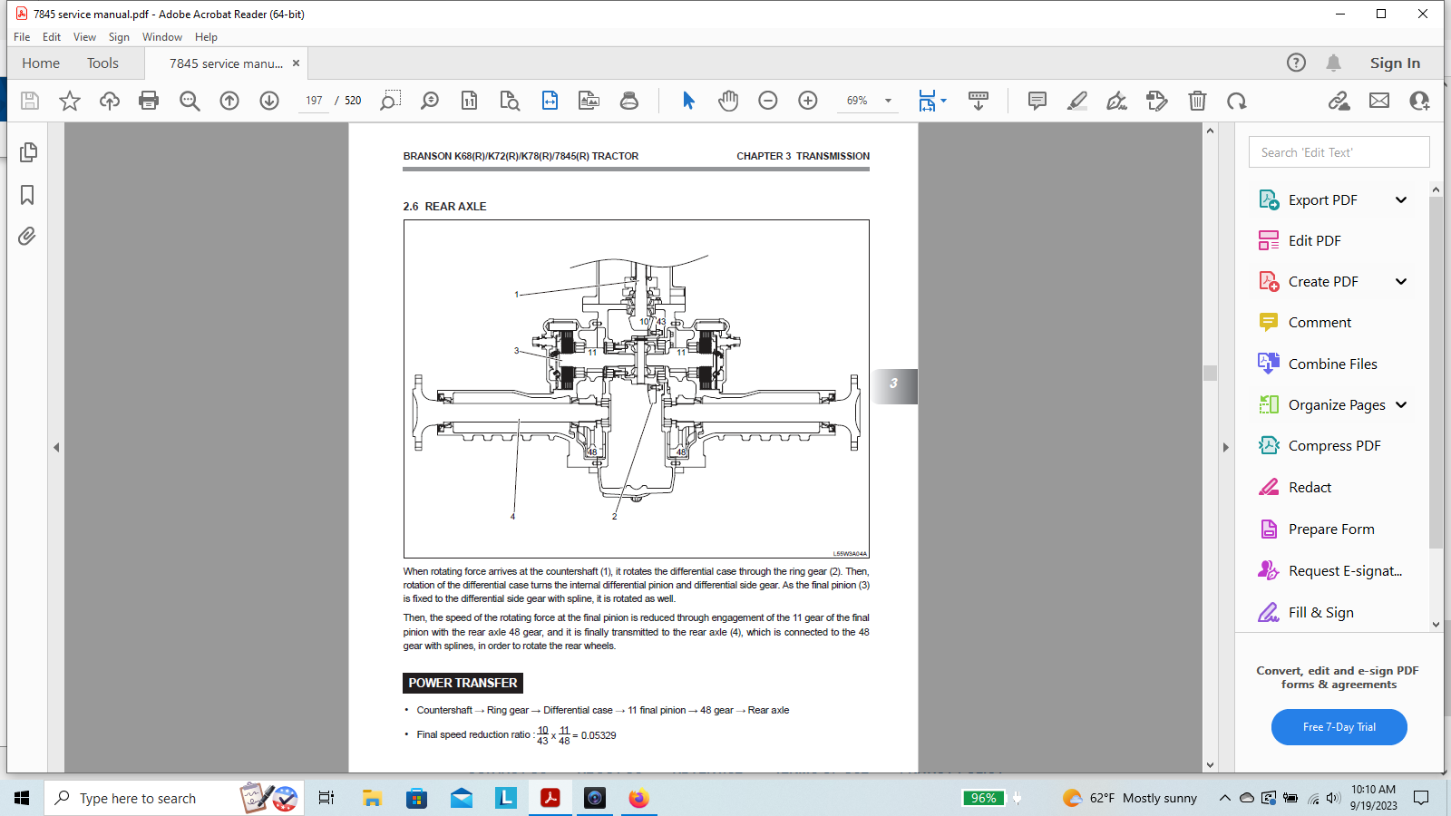Open the View menu
Viewport: 1451px width, 816px height.
(x=84, y=37)
